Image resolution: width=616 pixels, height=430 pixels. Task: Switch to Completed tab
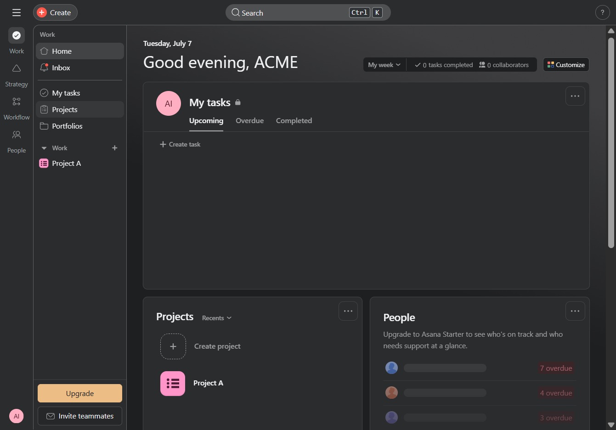pyautogui.click(x=294, y=121)
